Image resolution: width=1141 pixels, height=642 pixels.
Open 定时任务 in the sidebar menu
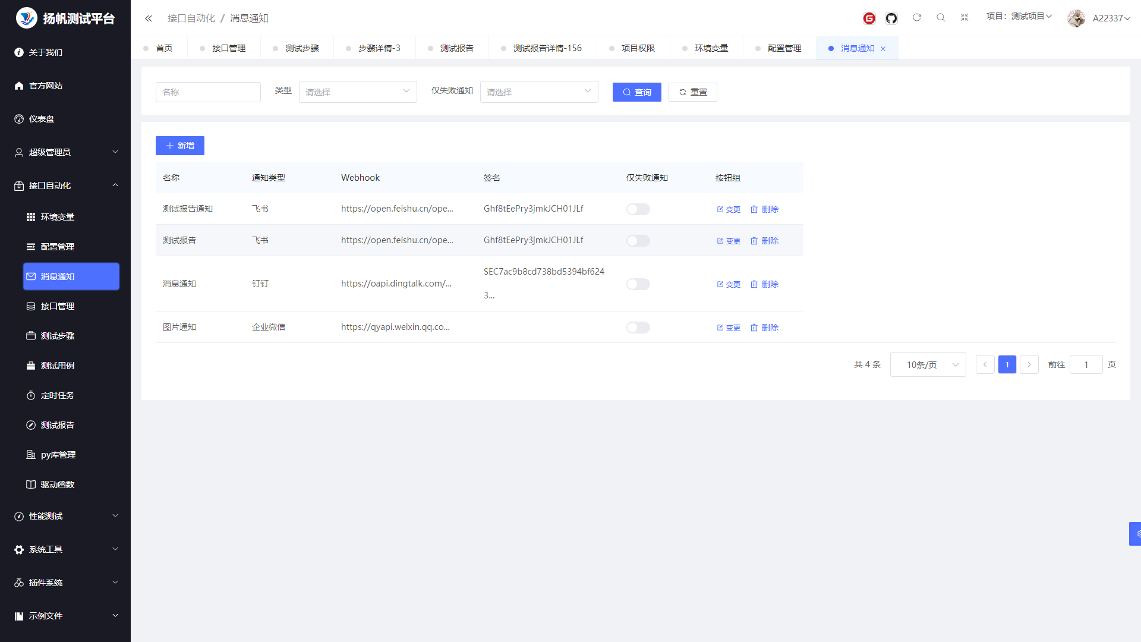[x=57, y=395]
